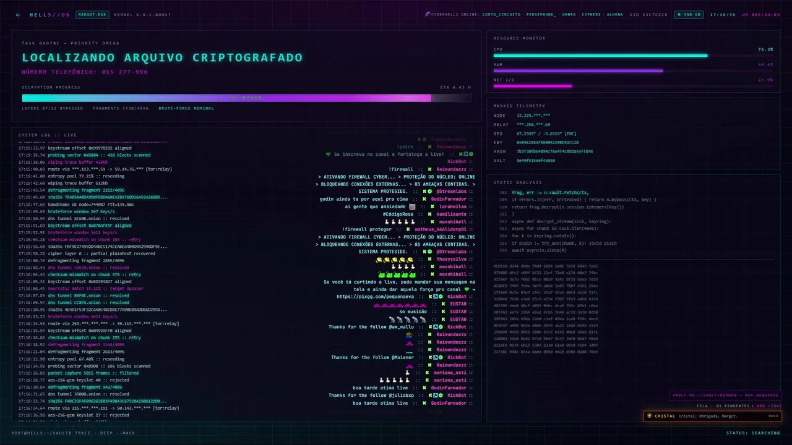Click the 'SYSTEM LOG :: LIVE' header
792x445 pixels.
tap(47, 135)
